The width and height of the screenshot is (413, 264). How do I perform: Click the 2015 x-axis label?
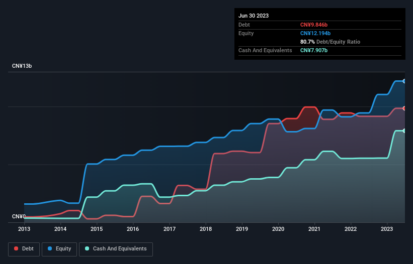click(97, 229)
